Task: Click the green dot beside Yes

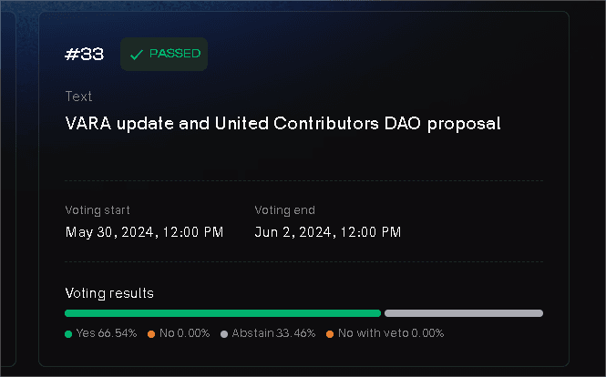Action: (x=68, y=334)
